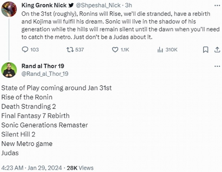Retweet the King Gronk Nick post

(x=70, y=50)
